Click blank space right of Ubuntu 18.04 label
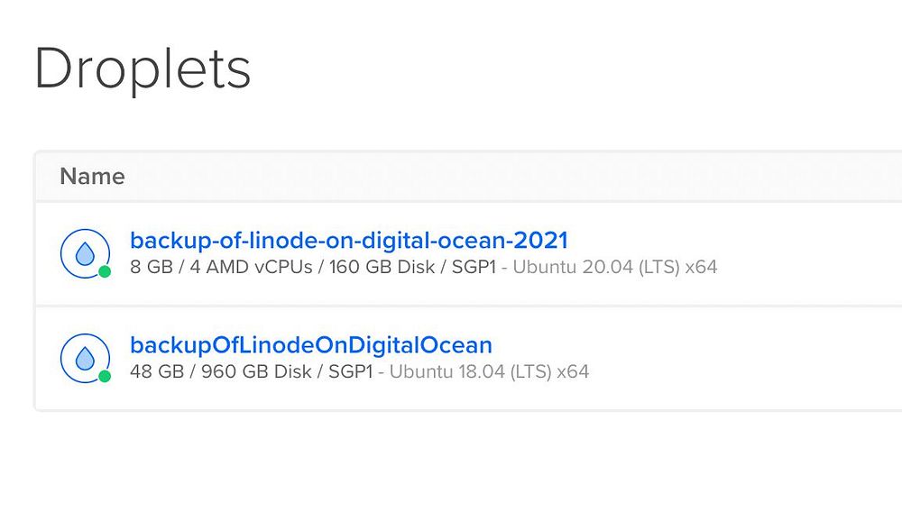The image size is (902, 512). click(740, 371)
